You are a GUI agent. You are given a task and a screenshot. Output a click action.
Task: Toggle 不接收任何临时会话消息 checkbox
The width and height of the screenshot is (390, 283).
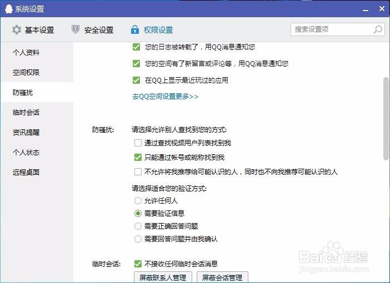pos(138,264)
